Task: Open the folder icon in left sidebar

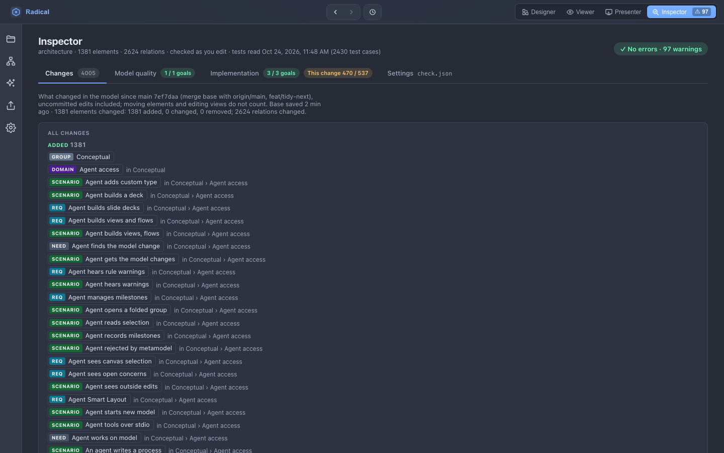Action: pos(11,39)
